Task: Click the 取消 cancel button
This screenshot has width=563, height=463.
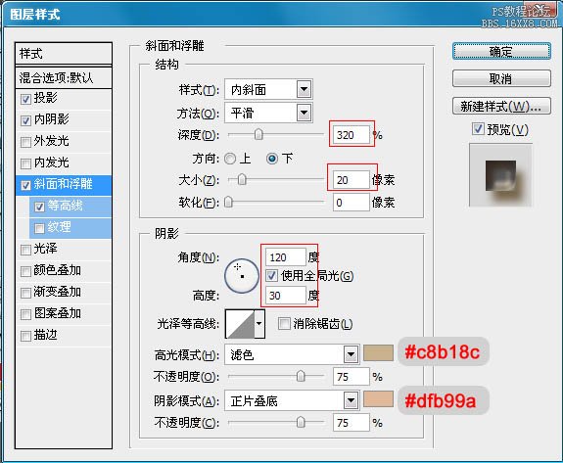Action: click(x=501, y=78)
